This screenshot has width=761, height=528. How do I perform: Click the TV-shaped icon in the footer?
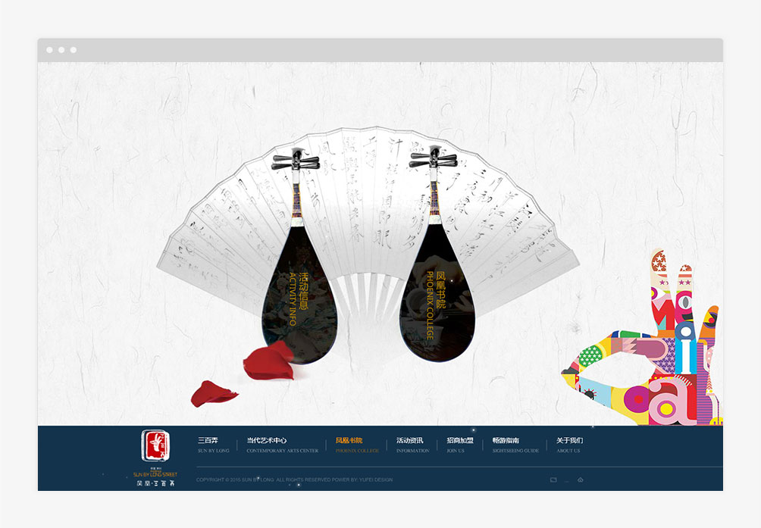pos(553,480)
